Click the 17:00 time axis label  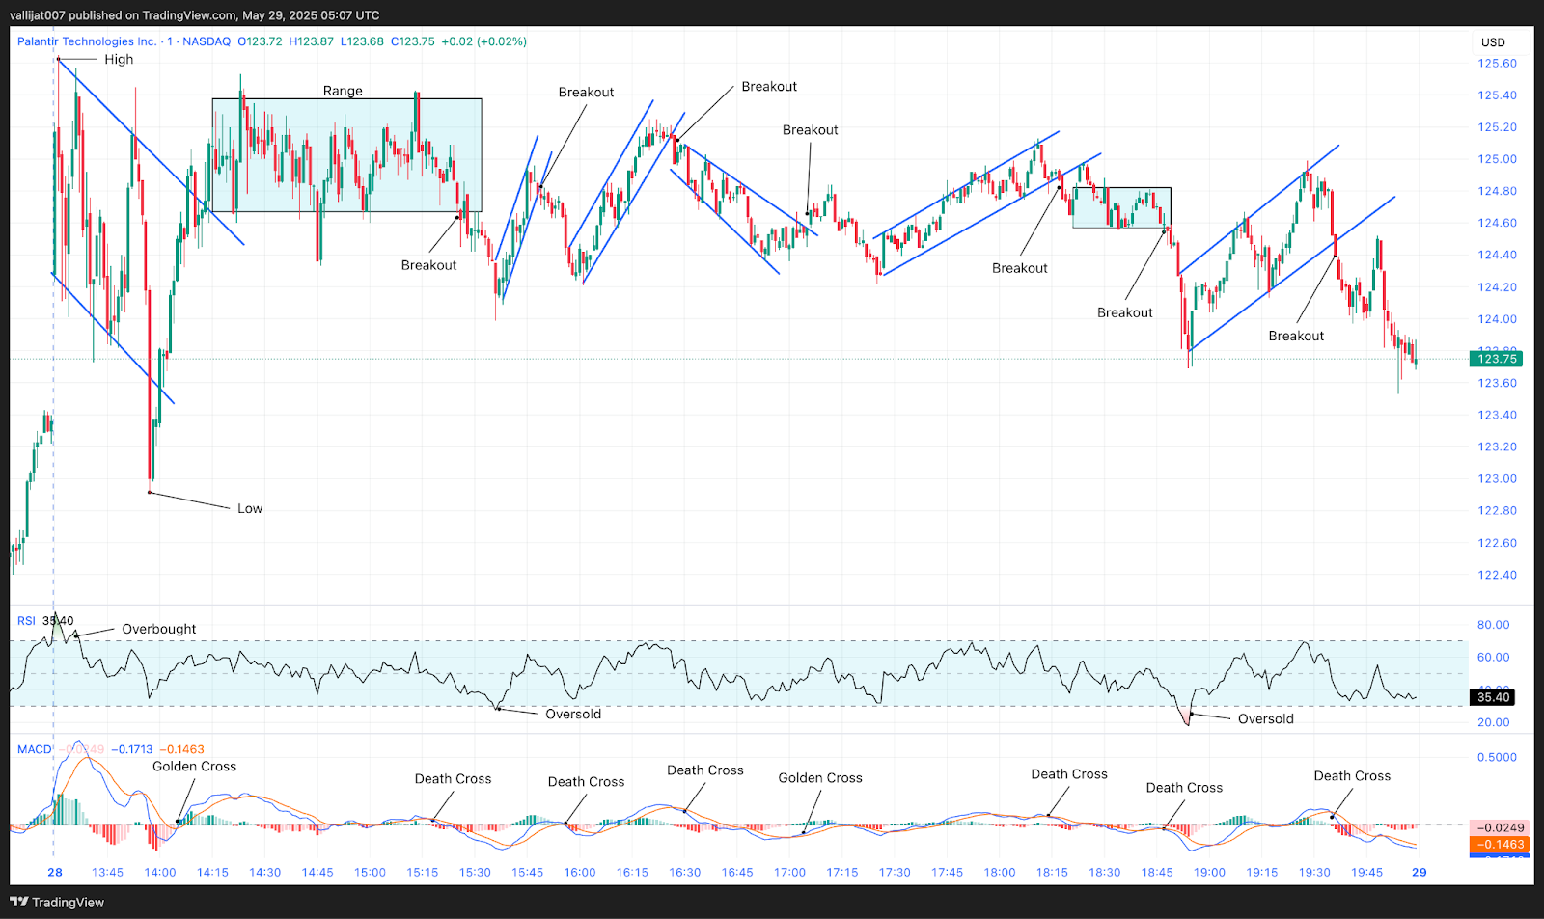(789, 872)
